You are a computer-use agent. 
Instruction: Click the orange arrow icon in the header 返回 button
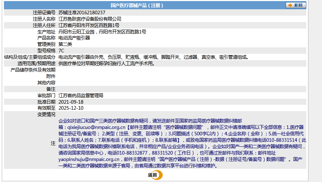pos(290,5)
